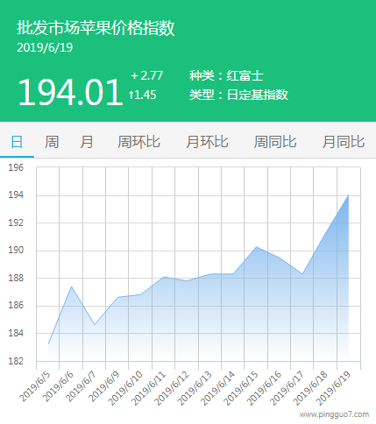Screen dimensions: 376x424
Task: Open the 周环比 tab
Action: pos(138,142)
